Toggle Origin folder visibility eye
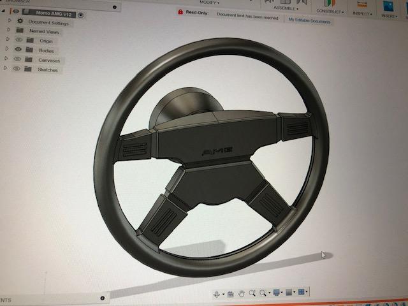 pyautogui.click(x=18, y=40)
